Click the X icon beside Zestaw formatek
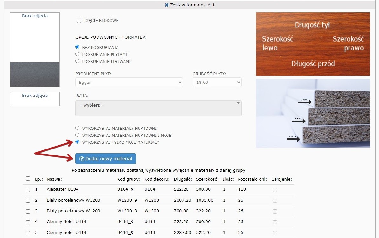Image resolution: width=379 pixels, height=238 pixels. click(x=166, y=5)
